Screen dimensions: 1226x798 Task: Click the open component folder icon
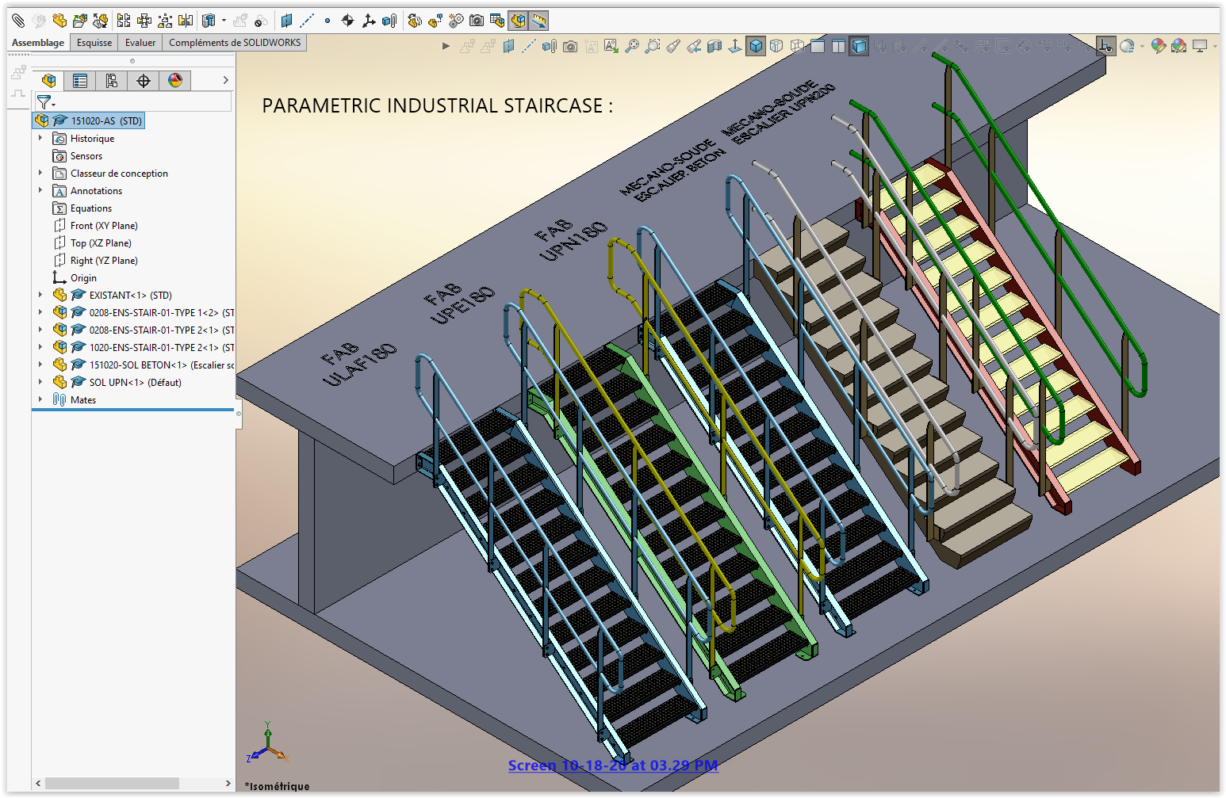(79, 21)
